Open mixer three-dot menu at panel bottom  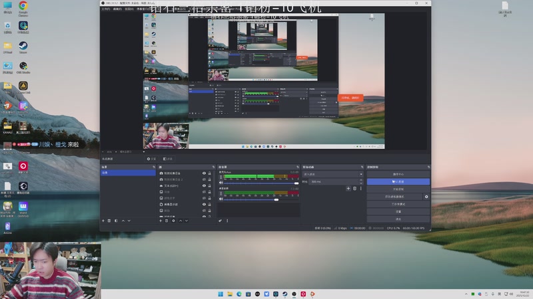[227, 221]
